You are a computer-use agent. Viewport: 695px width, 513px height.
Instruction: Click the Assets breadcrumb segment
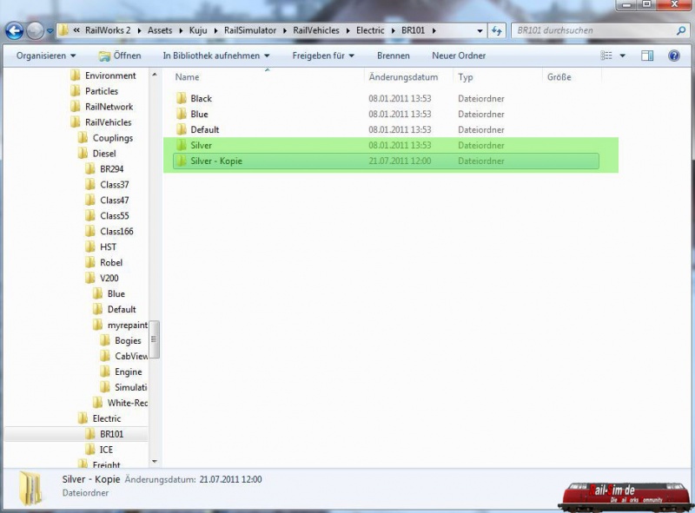pyautogui.click(x=160, y=30)
